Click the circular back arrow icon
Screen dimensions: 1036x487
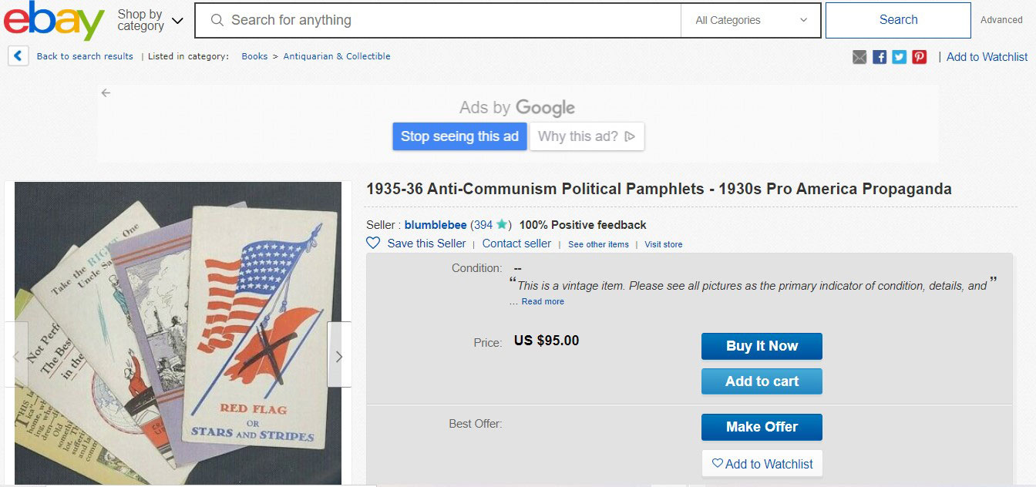(x=17, y=55)
